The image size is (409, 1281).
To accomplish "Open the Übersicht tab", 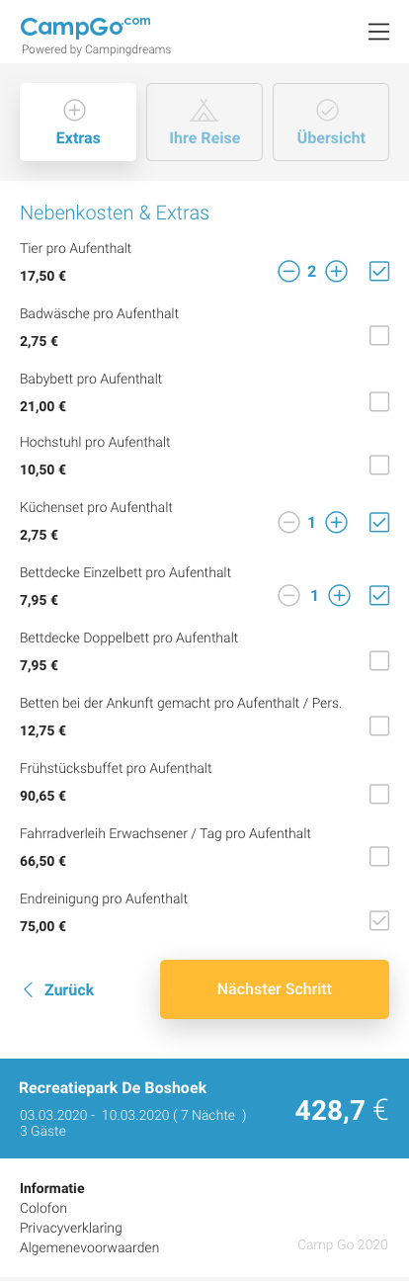I will 331,122.
